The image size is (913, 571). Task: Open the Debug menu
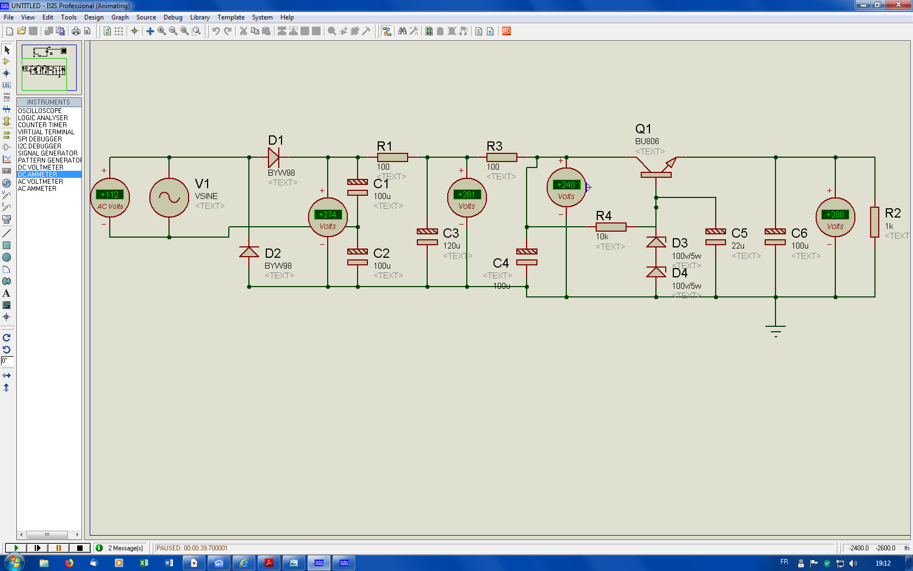click(173, 17)
